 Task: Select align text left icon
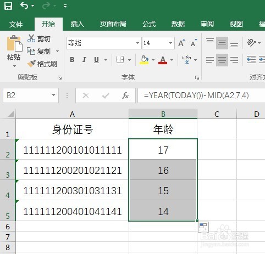pos(210,60)
